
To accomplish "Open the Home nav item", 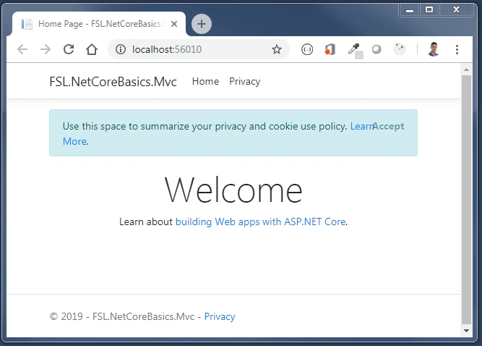I will (x=205, y=81).
